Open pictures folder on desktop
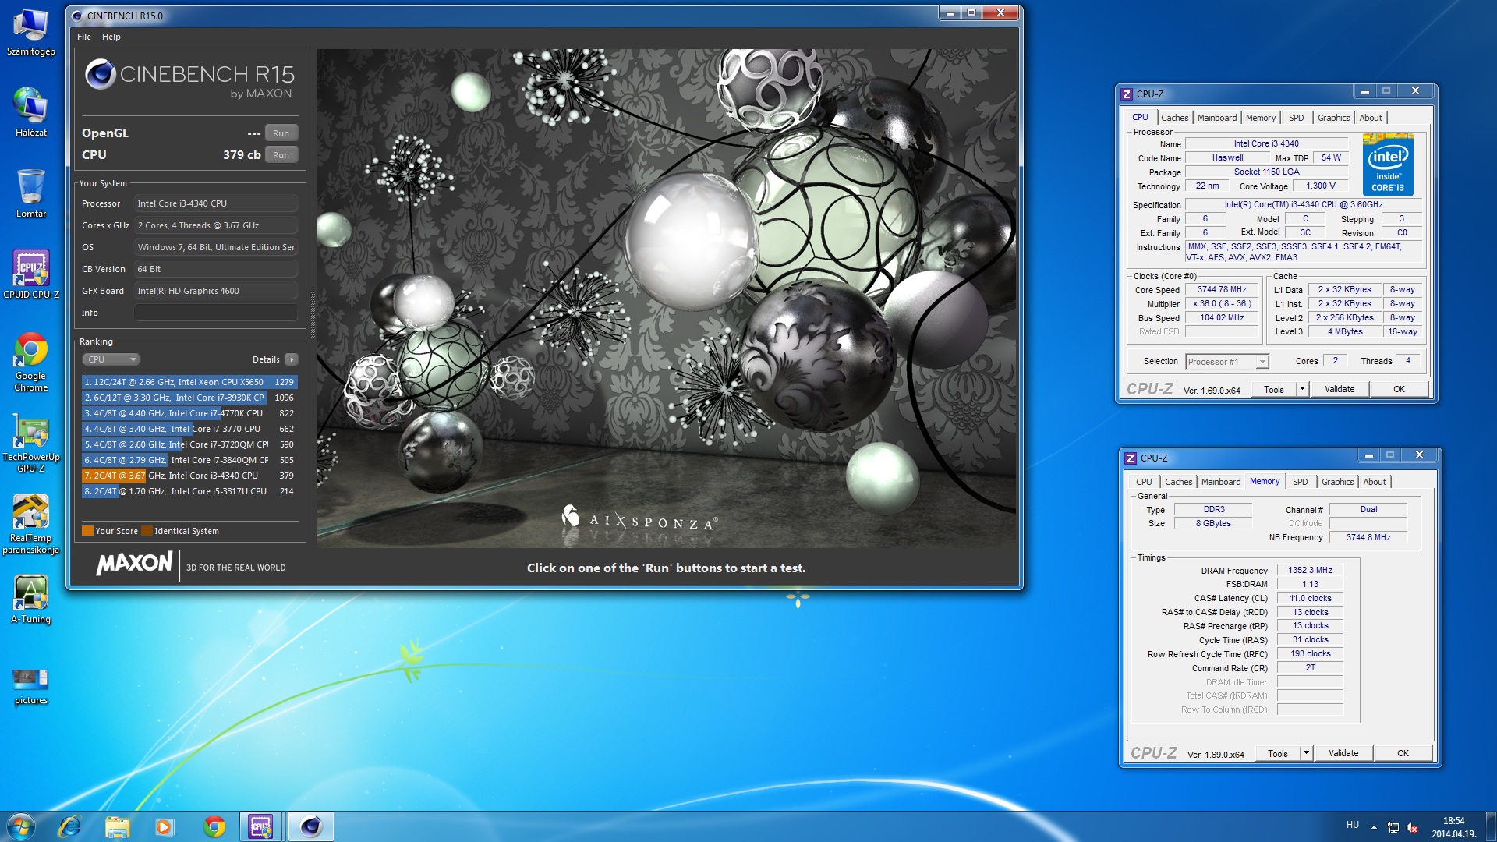This screenshot has width=1497, height=842. 31,686
